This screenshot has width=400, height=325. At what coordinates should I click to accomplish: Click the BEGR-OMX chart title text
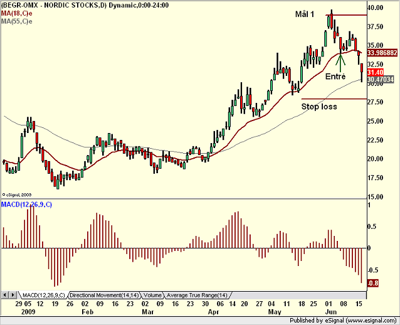(x=85, y=6)
